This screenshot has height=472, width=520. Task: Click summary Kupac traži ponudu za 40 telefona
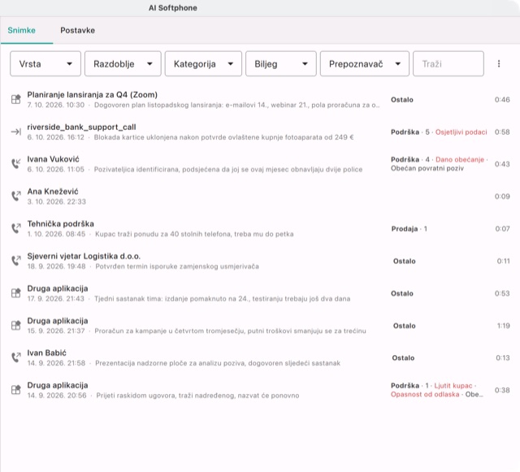click(x=194, y=234)
